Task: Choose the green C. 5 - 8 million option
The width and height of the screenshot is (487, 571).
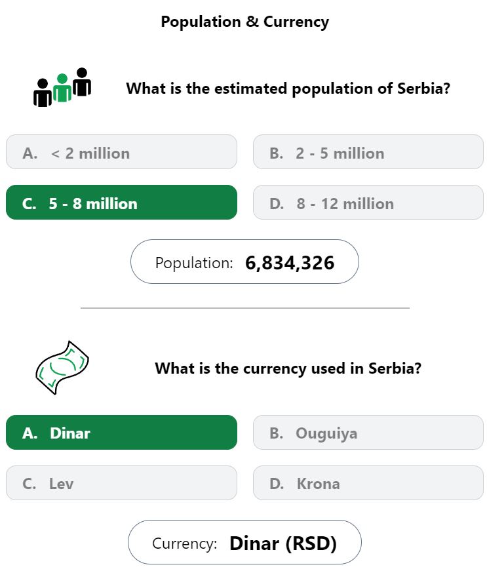Action: click(121, 202)
